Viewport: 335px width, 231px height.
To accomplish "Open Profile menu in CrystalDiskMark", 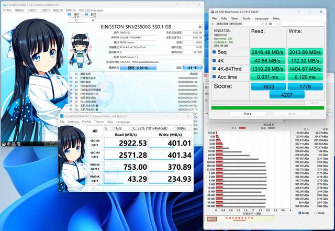I will coord(86,122).
